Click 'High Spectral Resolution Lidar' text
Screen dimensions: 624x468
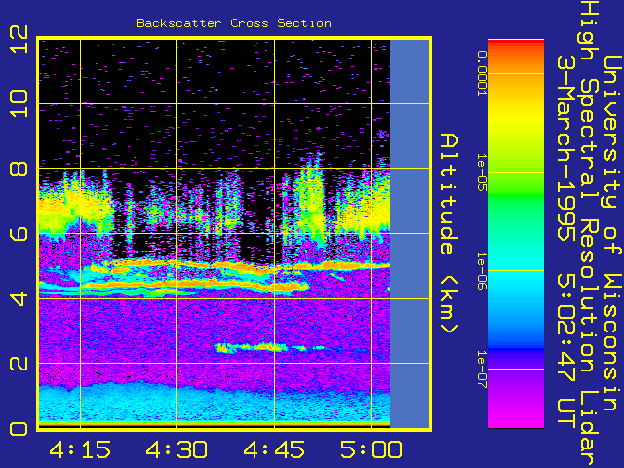tap(589, 233)
